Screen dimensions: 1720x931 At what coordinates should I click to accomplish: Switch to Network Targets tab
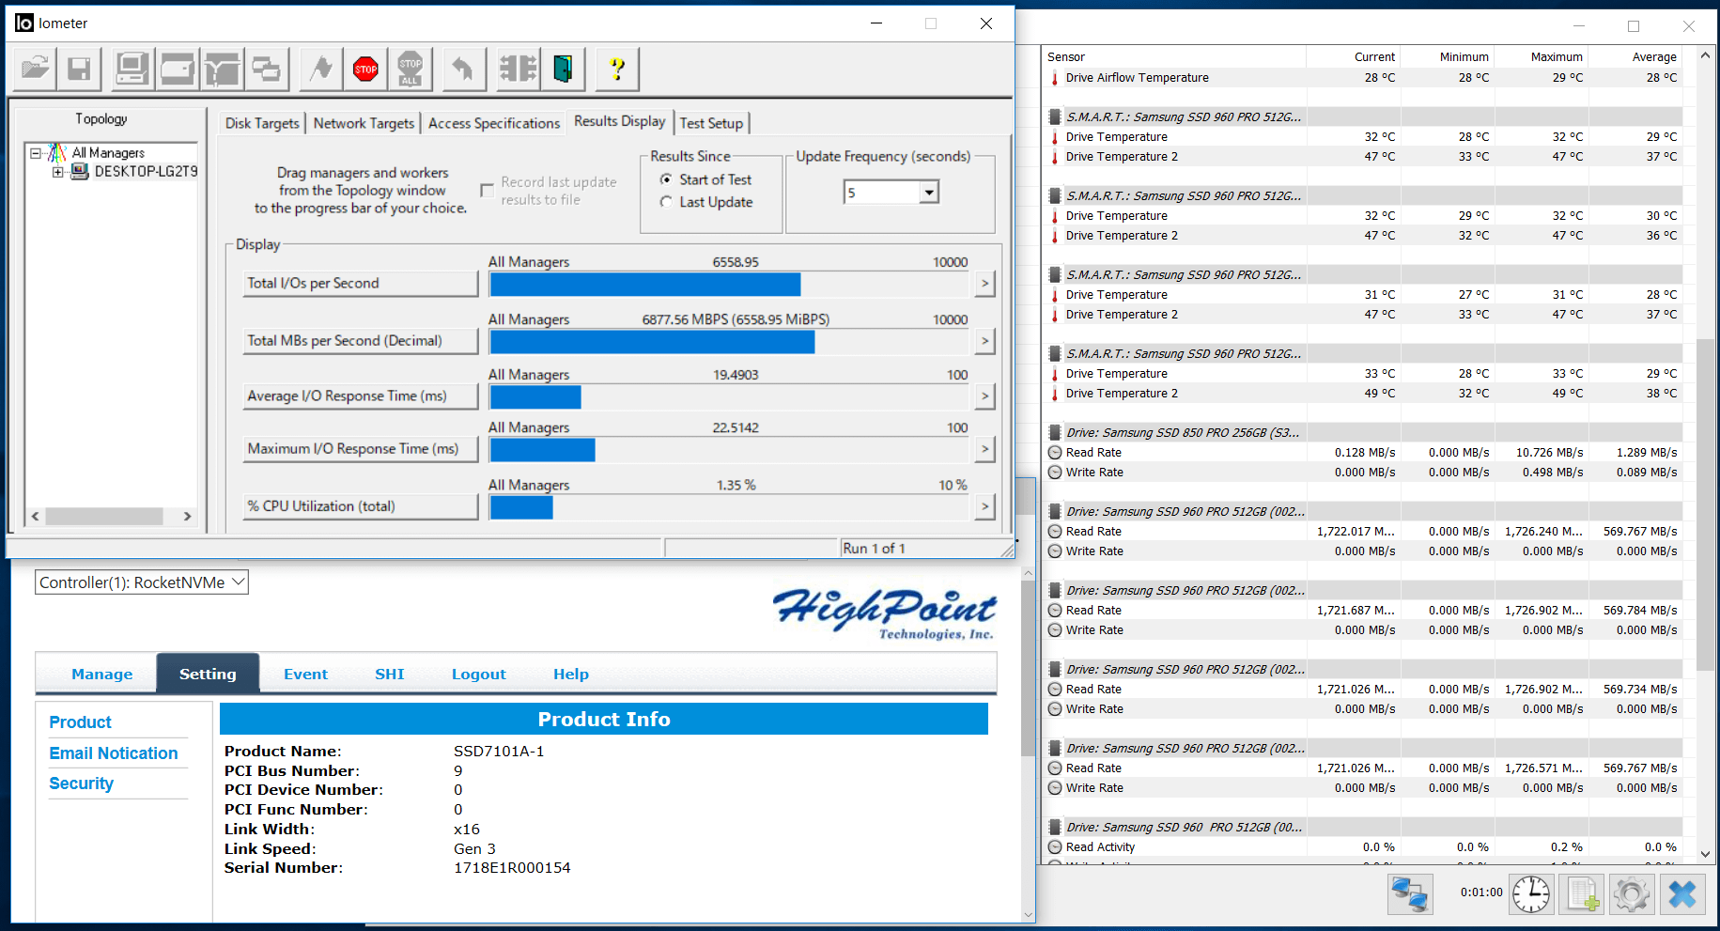[x=364, y=123]
